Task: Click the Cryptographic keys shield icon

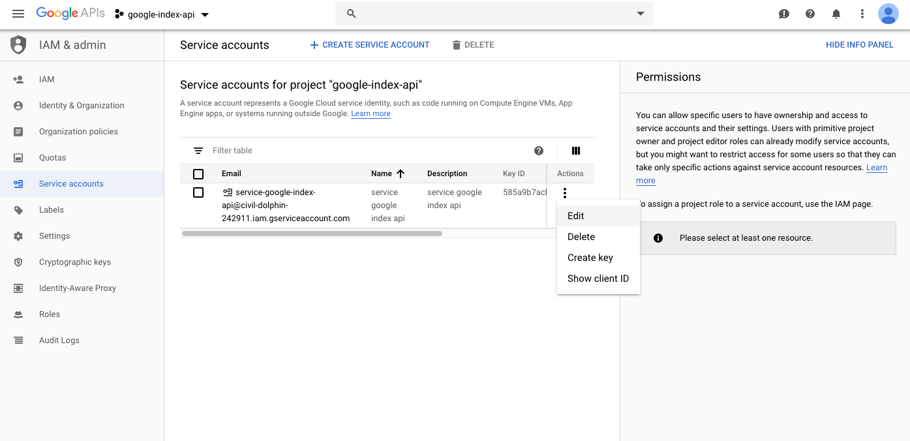Action: (x=18, y=262)
